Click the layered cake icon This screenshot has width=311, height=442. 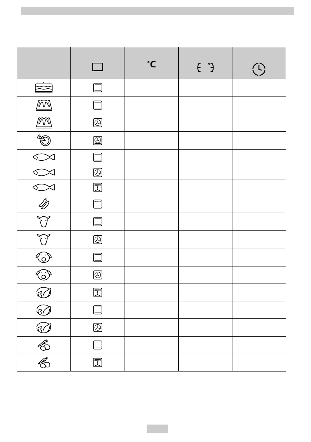pos(44,88)
